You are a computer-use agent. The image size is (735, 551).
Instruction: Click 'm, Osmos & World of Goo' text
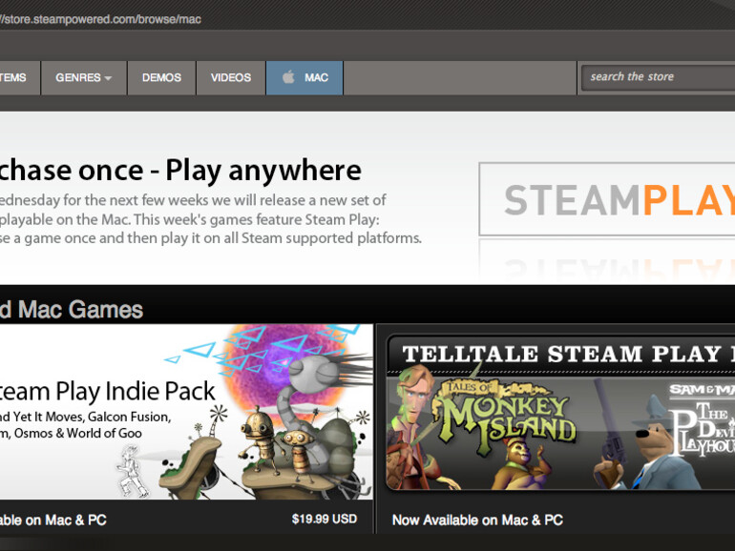[71, 434]
